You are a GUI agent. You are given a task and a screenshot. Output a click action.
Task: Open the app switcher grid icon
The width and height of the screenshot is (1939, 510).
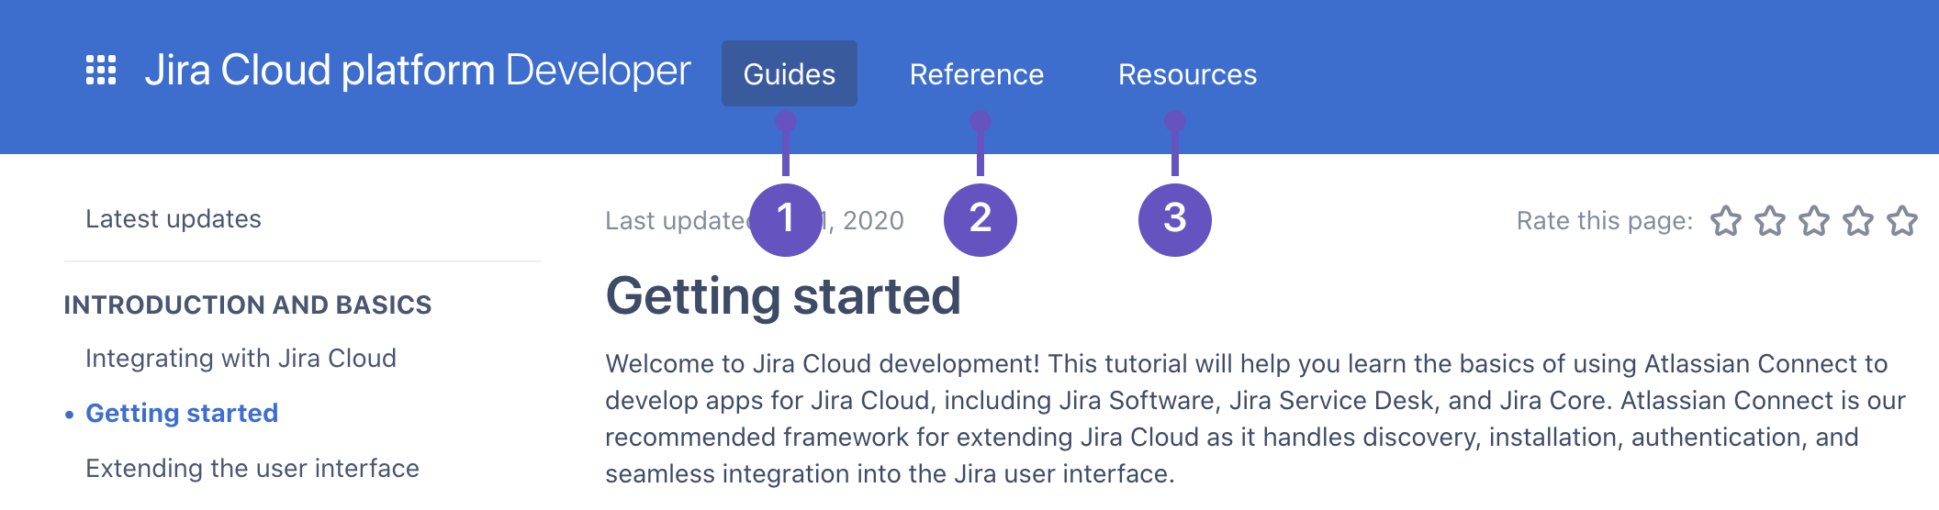pyautogui.click(x=101, y=71)
